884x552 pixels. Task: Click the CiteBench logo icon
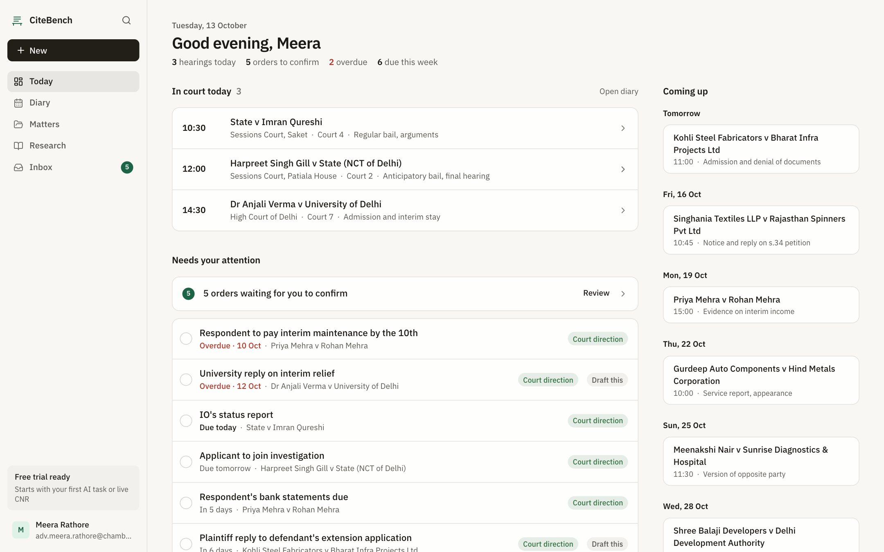17,20
